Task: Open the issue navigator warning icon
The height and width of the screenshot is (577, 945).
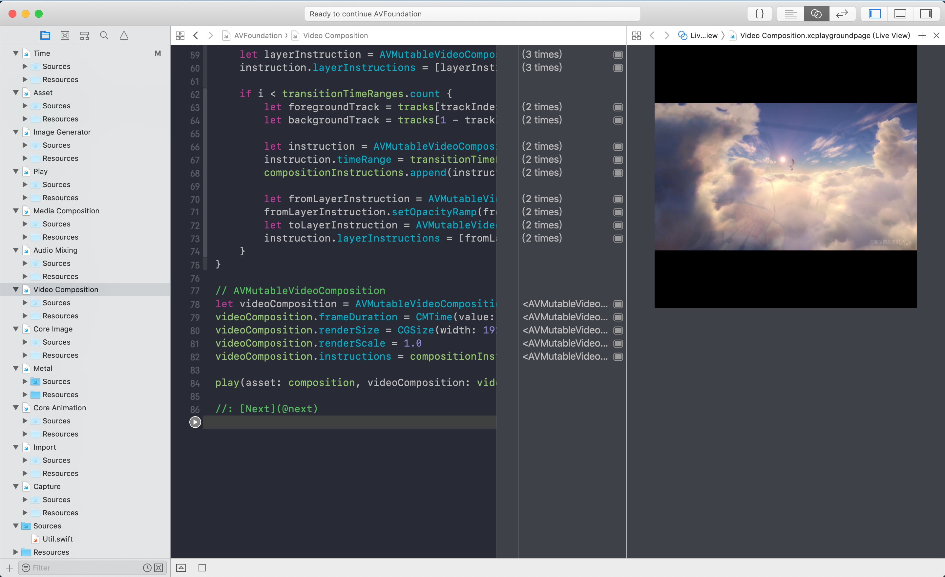Action: click(x=123, y=36)
